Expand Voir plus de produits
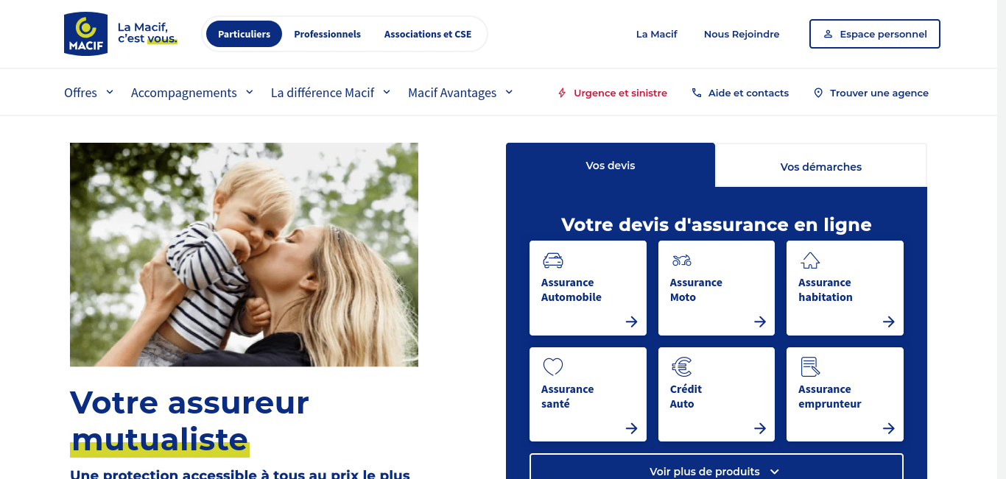Viewport: 1006px width, 479px height. (716, 472)
